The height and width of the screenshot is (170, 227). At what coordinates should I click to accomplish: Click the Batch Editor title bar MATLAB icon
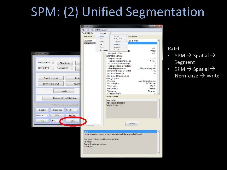pyautogui.click(x=83, y=26)
